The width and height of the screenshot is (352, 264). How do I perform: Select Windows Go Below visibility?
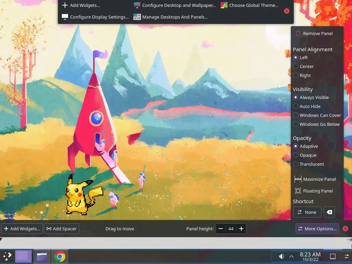click(316, 124)
